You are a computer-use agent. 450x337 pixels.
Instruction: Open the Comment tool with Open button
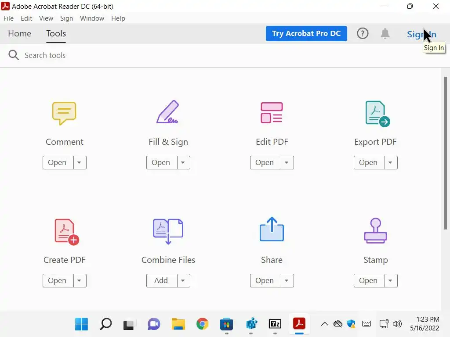[x=58, y=162]
